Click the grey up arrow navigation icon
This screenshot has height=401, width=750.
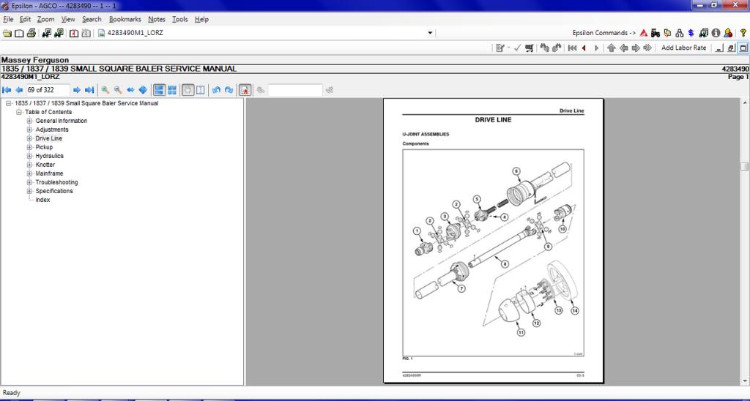612,48
